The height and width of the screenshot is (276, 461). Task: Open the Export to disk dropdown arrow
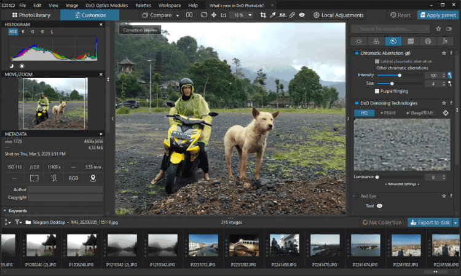tap(455, 223)
